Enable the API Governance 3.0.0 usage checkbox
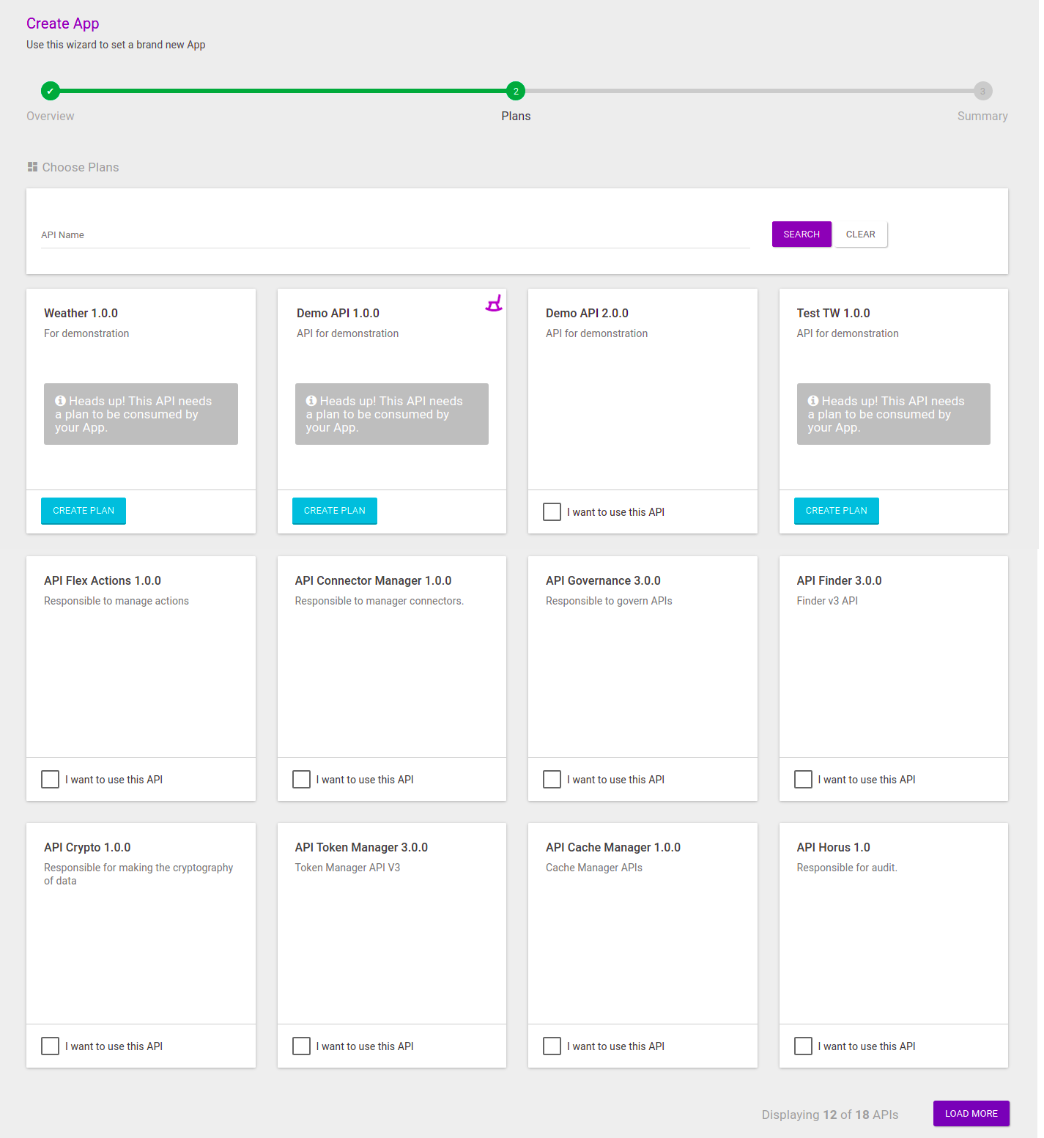Image resolution: width=1044 pixels, height=1138 pixels. coord(552,779)
